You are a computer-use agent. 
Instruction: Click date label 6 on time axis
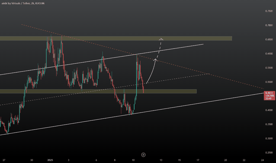(96, 160)
